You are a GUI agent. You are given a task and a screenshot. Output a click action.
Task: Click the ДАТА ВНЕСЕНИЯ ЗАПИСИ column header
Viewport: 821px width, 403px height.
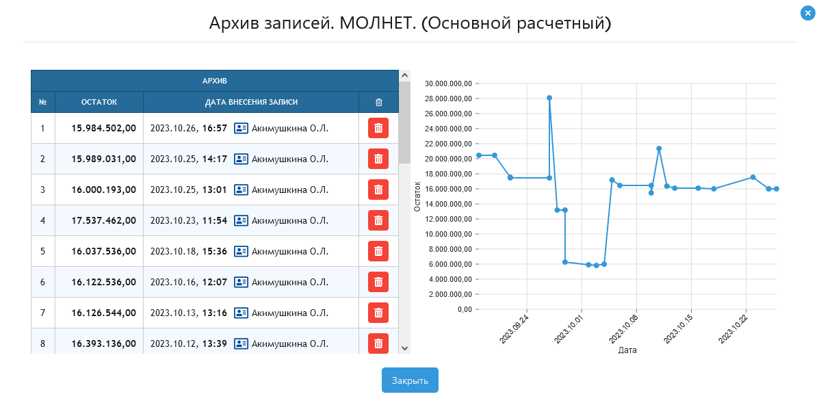click(251, 102)
